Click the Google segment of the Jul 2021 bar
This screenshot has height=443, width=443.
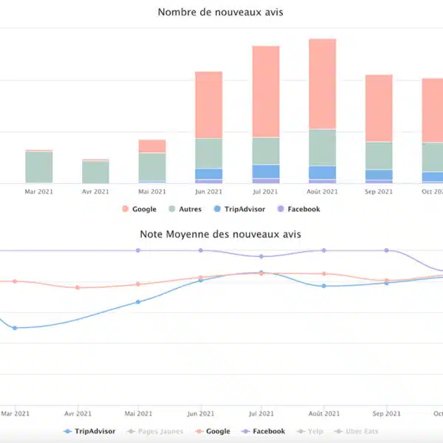tap(266, 91)
